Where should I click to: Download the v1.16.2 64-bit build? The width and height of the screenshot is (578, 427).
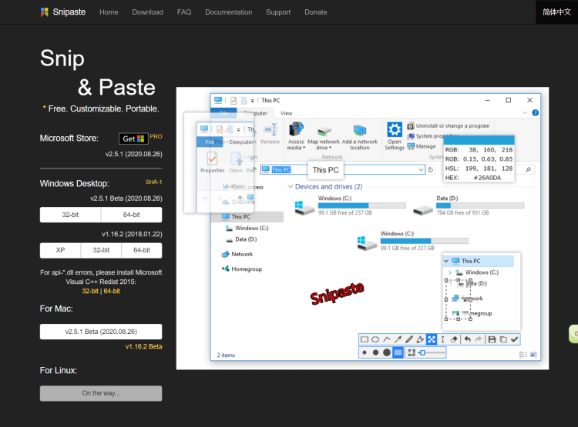tap(142, 250)
